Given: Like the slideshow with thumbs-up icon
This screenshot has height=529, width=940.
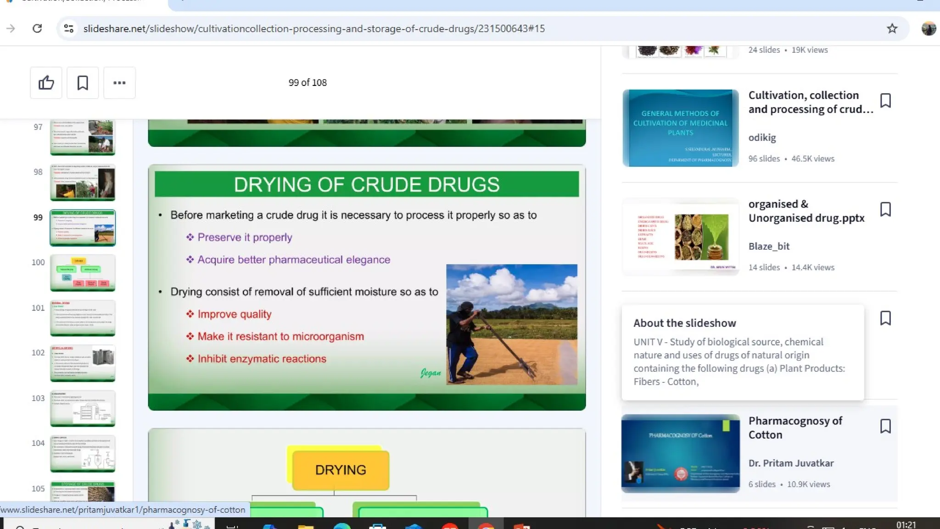Looking at the screenshot, I should click(46, 83).
